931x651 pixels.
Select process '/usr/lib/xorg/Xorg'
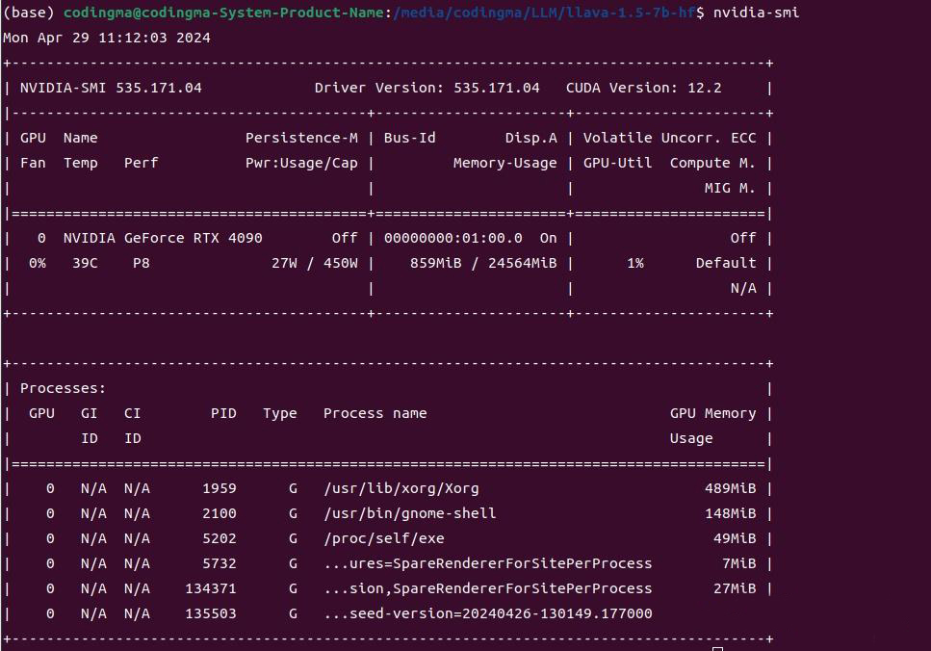(401, 489)
